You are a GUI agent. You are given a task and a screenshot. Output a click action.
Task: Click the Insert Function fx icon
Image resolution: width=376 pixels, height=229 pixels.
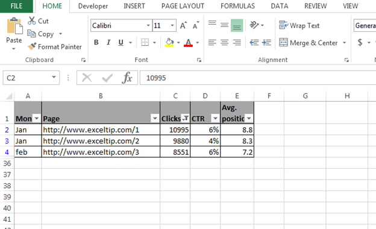point(127,78)
